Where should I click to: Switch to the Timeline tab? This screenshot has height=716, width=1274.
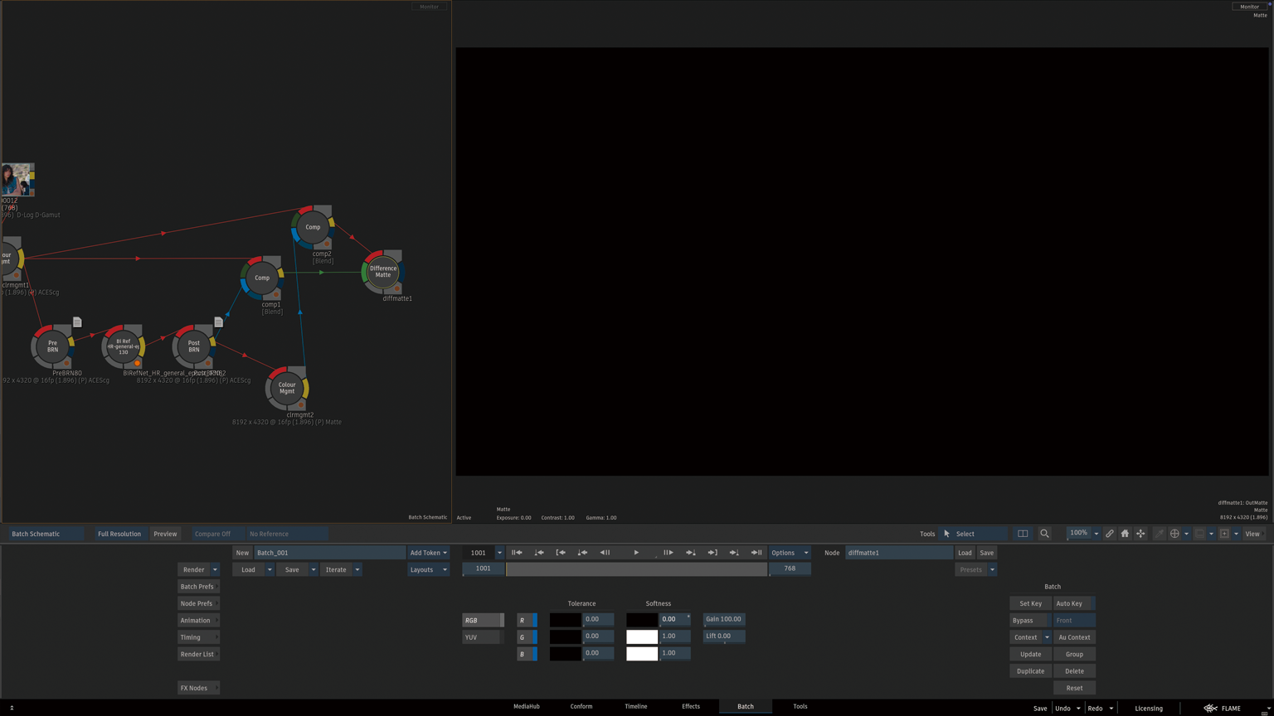tap(635, 706)
